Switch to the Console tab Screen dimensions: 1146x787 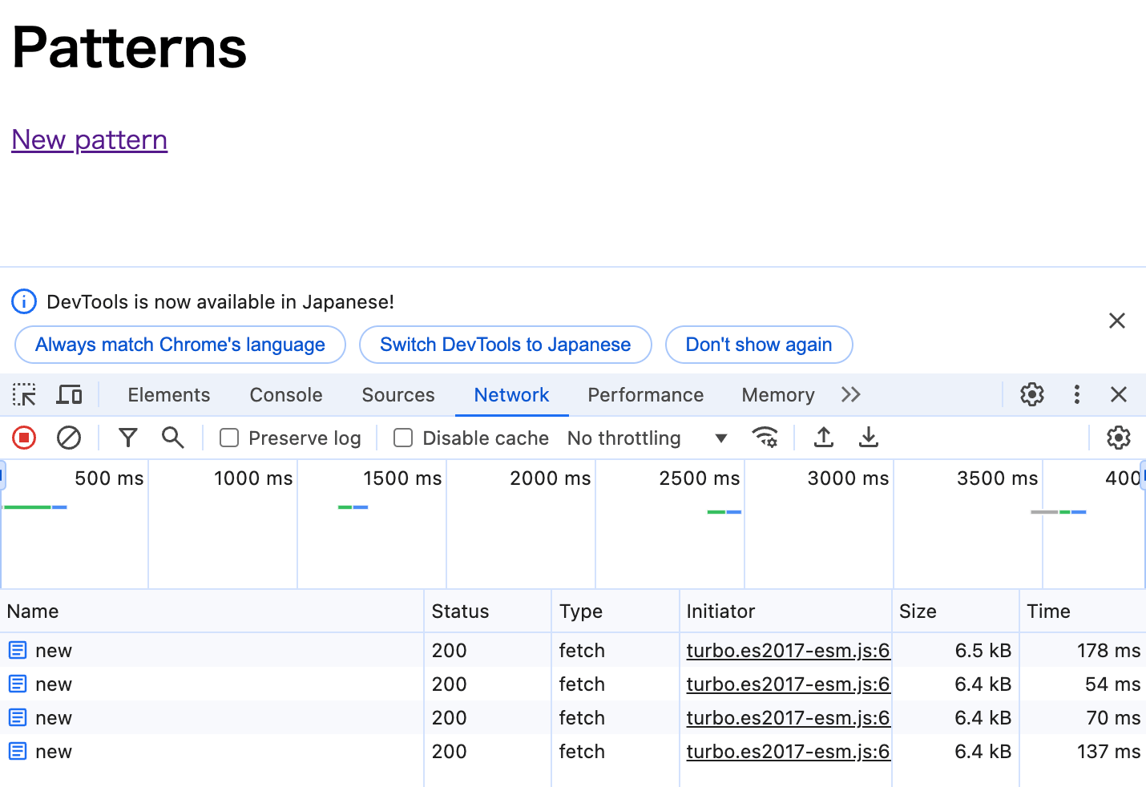(286, 394)
